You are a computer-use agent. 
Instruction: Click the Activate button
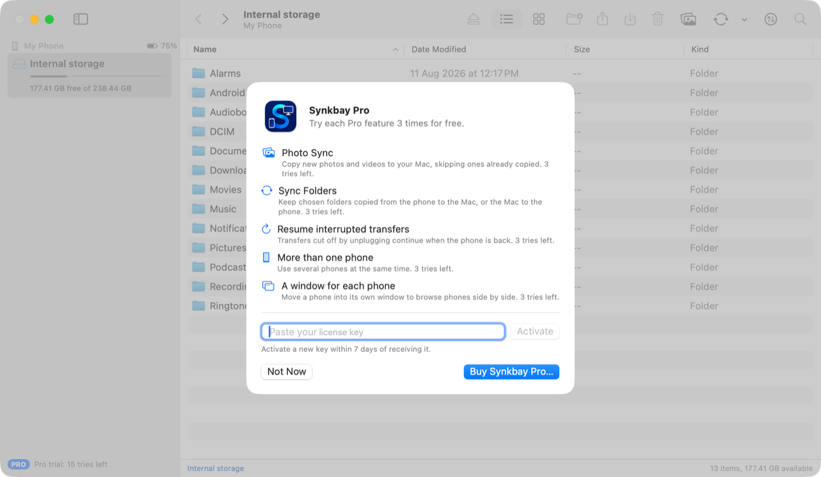[x=535, y=331]
